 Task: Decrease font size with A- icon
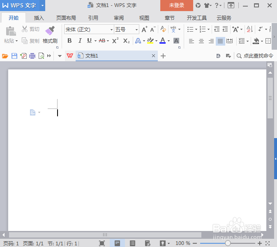point(153,29)
